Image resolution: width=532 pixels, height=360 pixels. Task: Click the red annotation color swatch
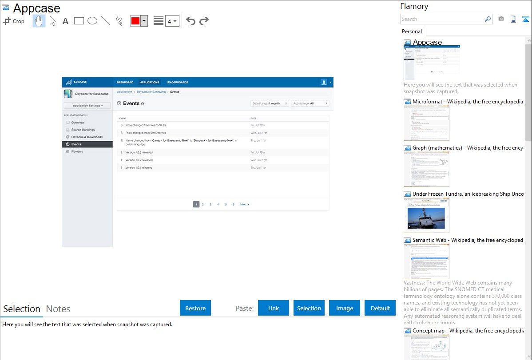135,21
